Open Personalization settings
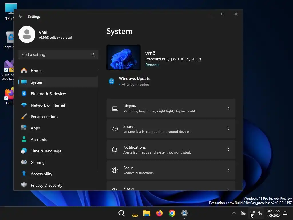This screenshot has width=293, height=220. pos(58,117)
